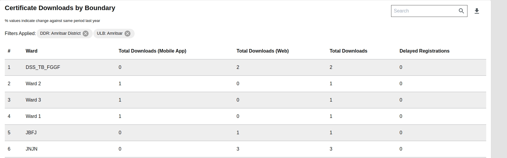Sort by Total Downloads (Mobile App) header
Viewport: 507px width, 158px height.
pyautogui.click(x=152, y=51)
